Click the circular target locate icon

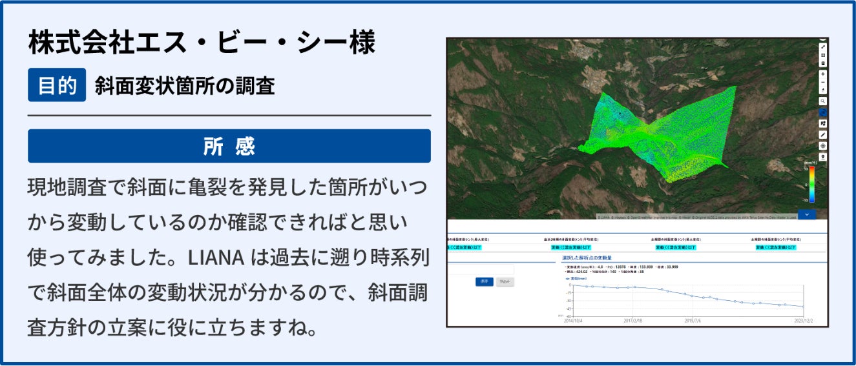pyautogui.click(x=823, y=146)
